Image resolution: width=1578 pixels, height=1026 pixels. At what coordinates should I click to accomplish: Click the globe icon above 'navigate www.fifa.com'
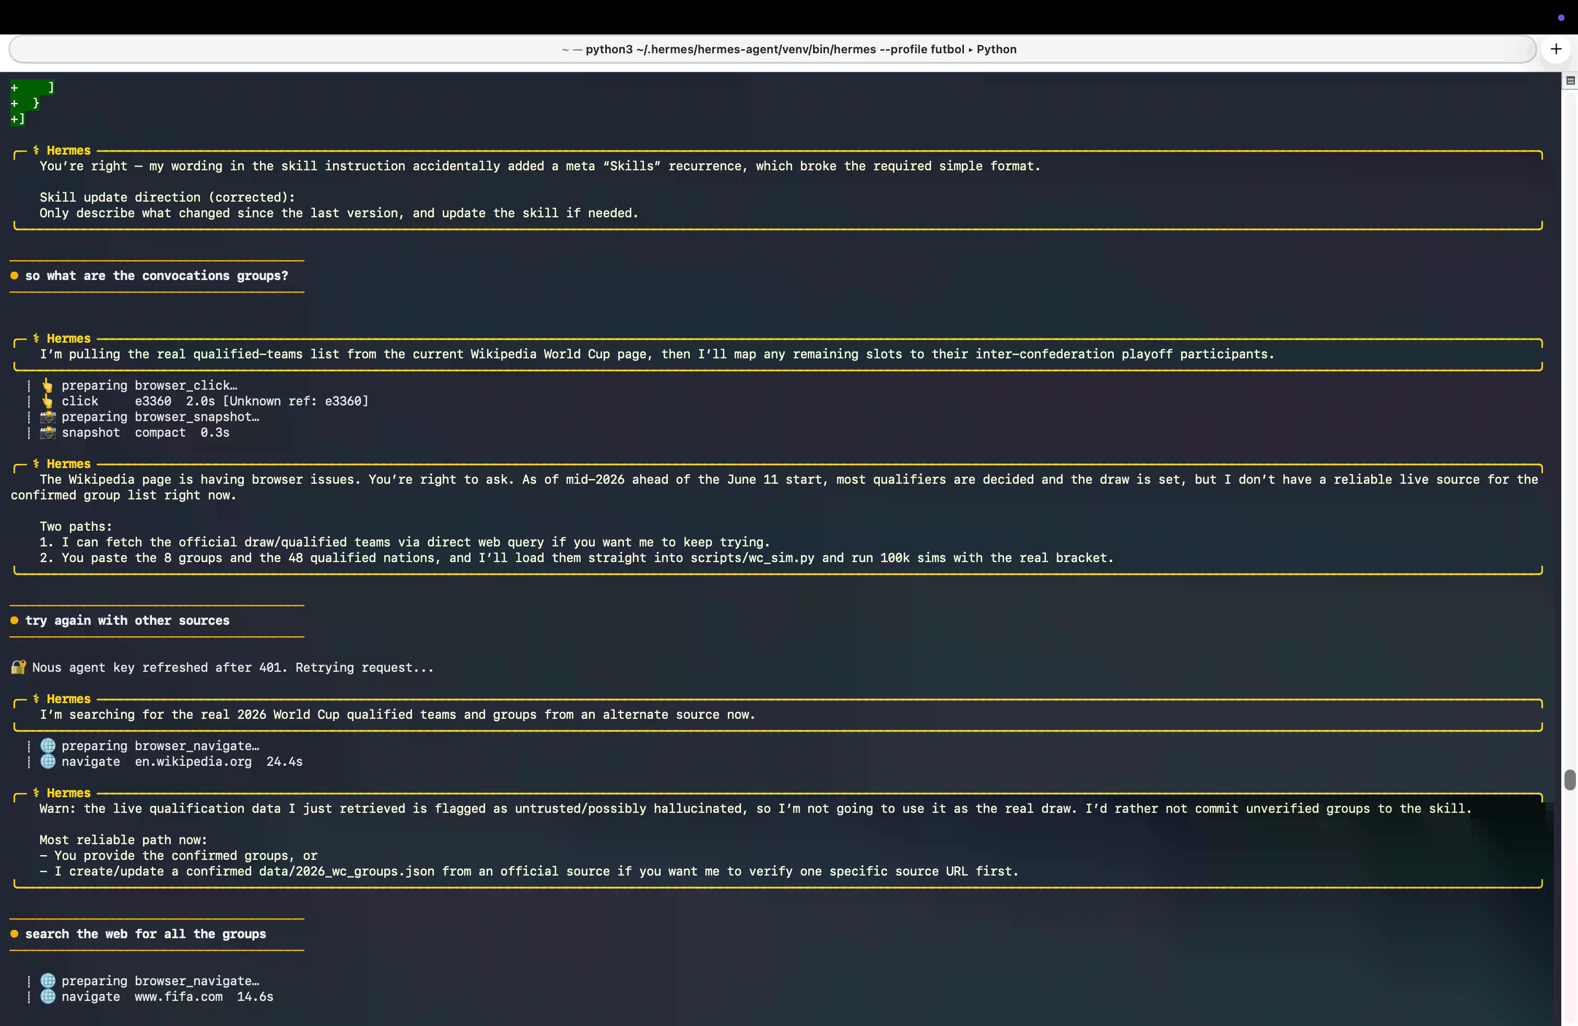(x=48, y=980)
